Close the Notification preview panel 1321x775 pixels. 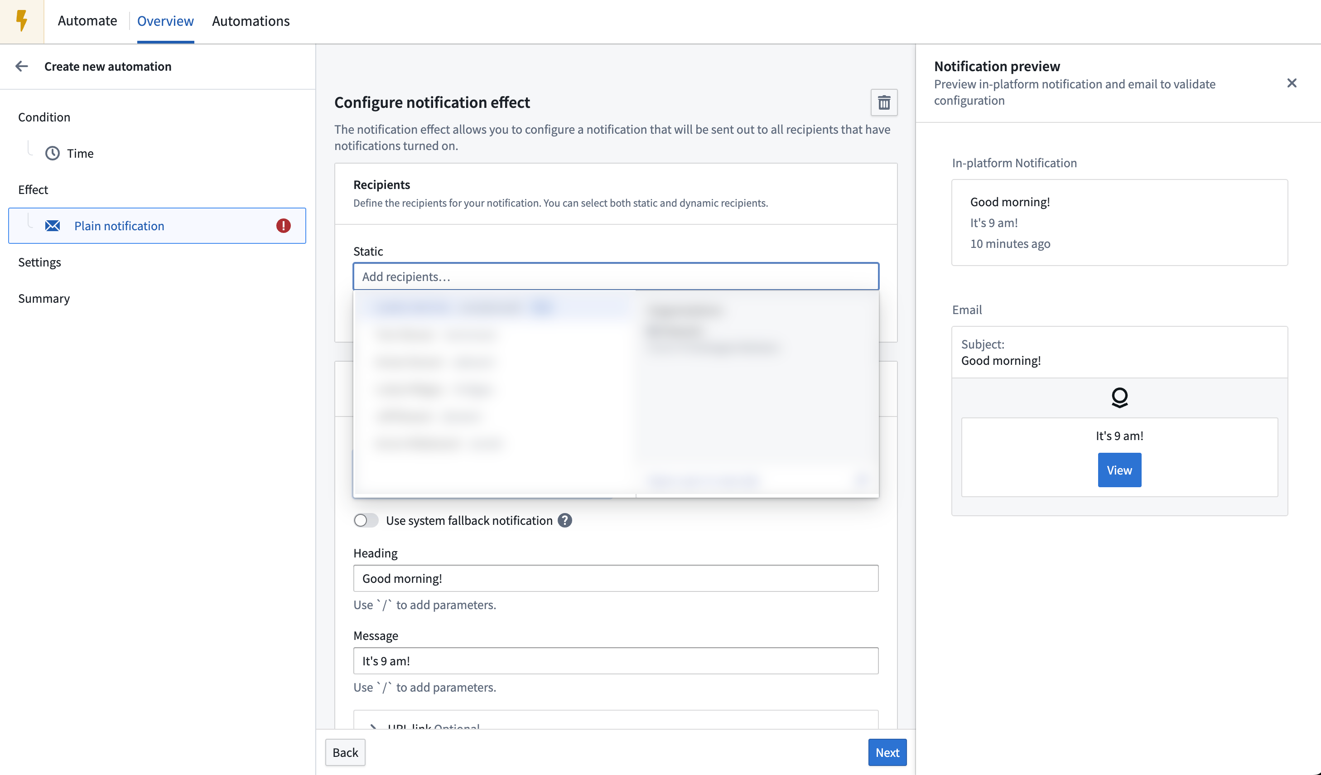tap(1291, 83)
